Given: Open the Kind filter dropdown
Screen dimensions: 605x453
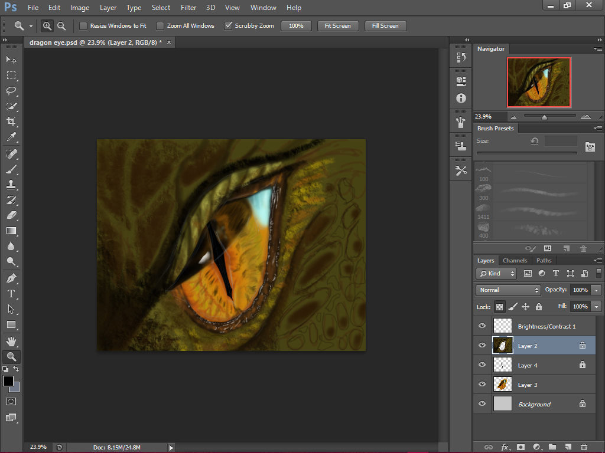Looking at the screenshot, I should coord(496,273).
